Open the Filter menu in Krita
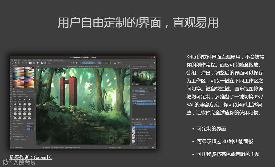 pos(39,60)
